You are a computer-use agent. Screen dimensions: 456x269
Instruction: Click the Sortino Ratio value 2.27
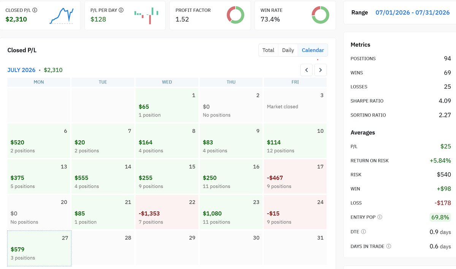coord(445,115)
